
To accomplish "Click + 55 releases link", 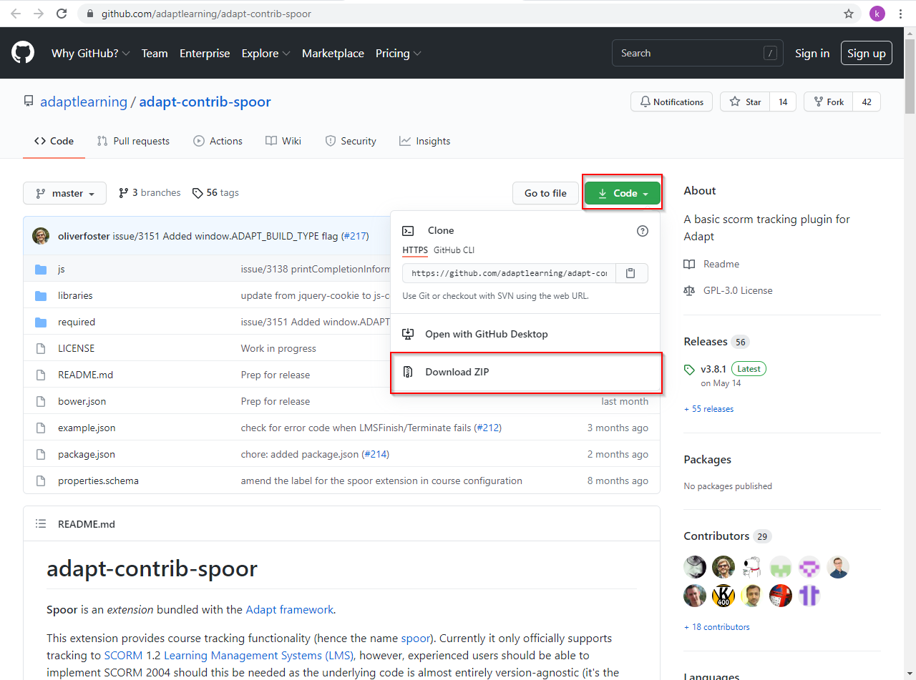I will coord(708,409).
